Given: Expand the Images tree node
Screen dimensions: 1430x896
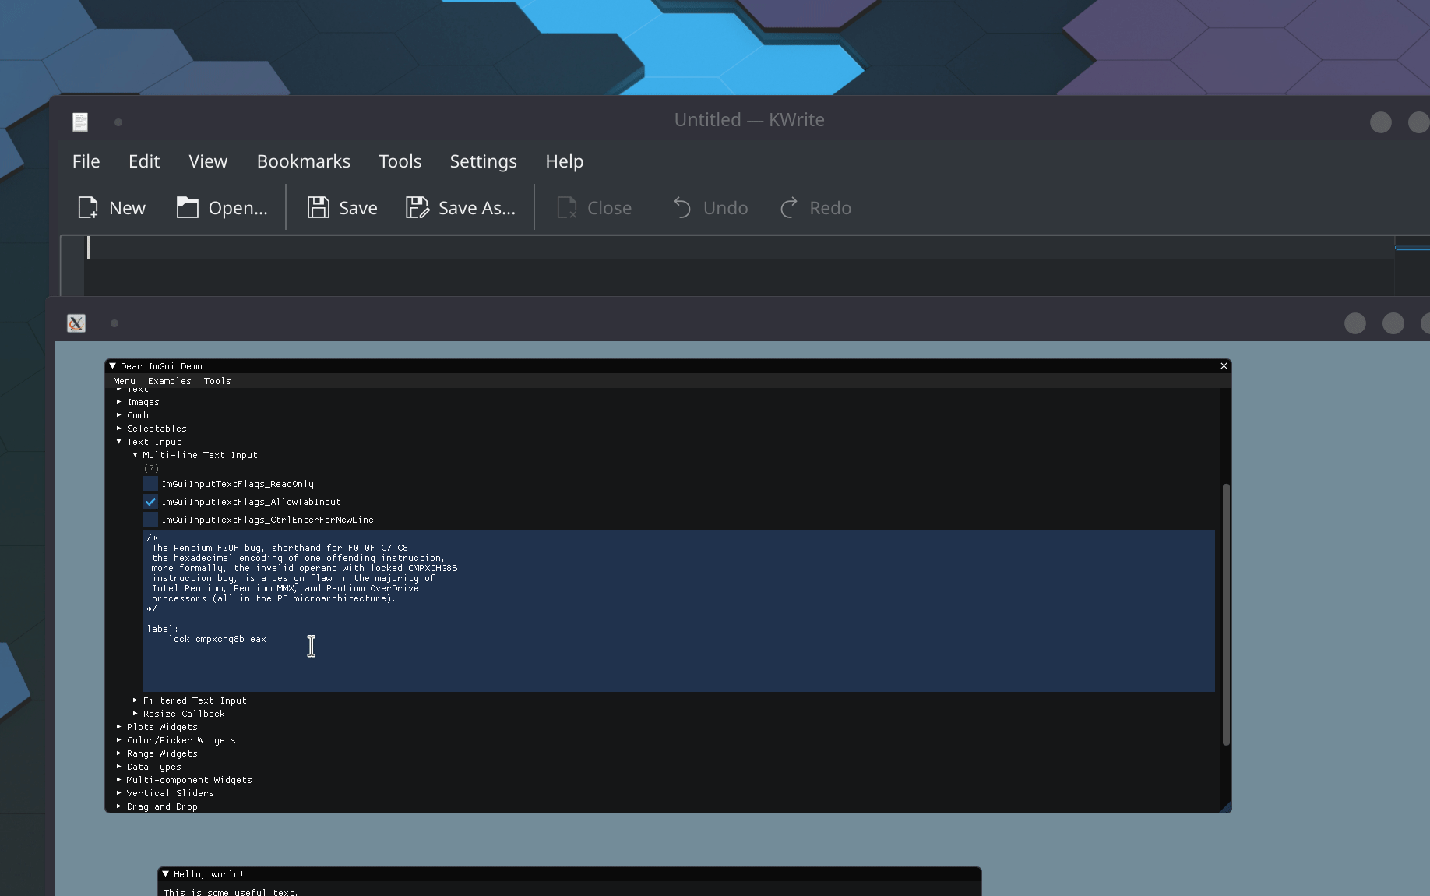Looking at the screenshot, I should [119, 402].
